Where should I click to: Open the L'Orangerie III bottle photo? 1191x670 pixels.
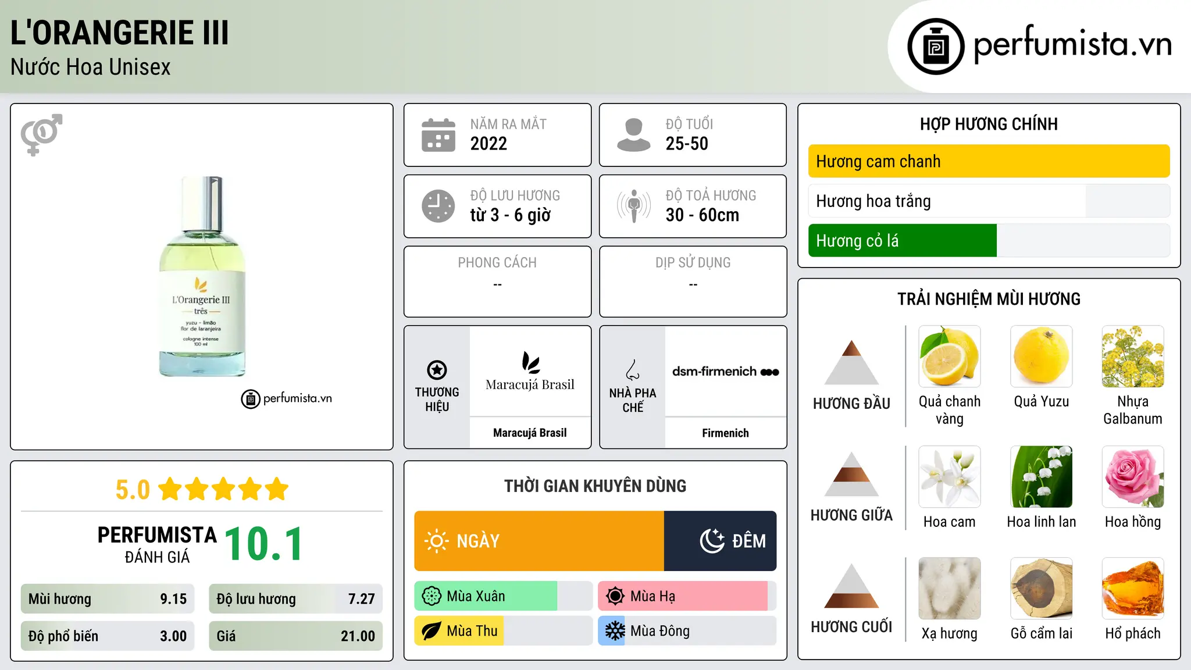pyautogui.click(x=202, y=277)
